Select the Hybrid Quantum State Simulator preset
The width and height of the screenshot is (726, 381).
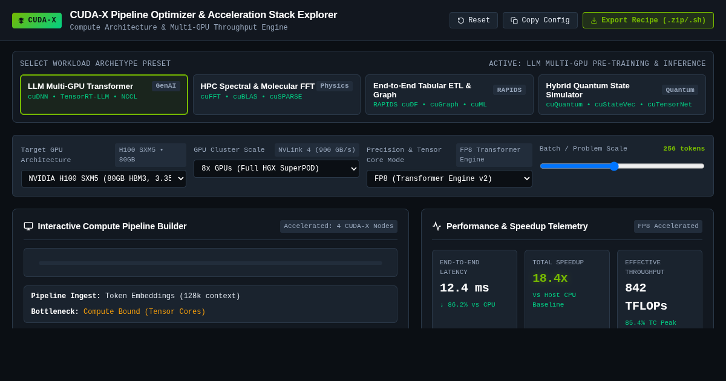622,95
